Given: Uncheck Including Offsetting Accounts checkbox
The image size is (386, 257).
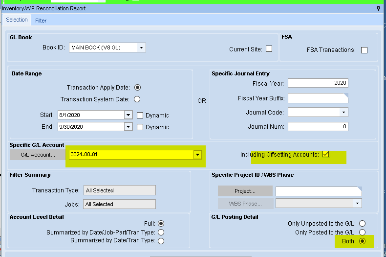Looking at the screenshot, I should (326, 154).
